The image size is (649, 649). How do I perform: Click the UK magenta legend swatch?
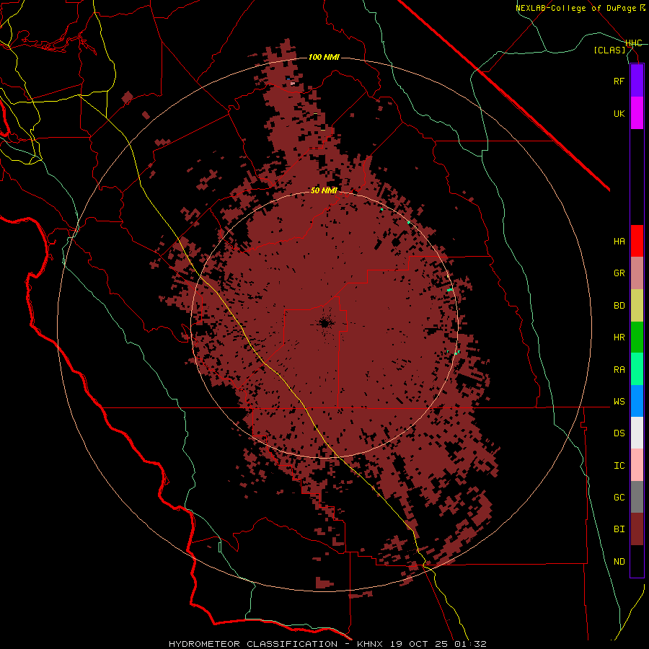[x=637, y=113]
